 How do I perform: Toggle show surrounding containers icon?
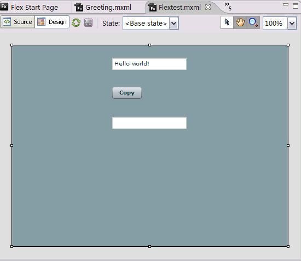click(88, 22)
